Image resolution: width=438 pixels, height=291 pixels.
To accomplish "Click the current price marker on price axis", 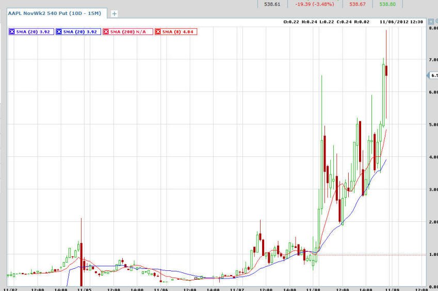I will [432, 75].
